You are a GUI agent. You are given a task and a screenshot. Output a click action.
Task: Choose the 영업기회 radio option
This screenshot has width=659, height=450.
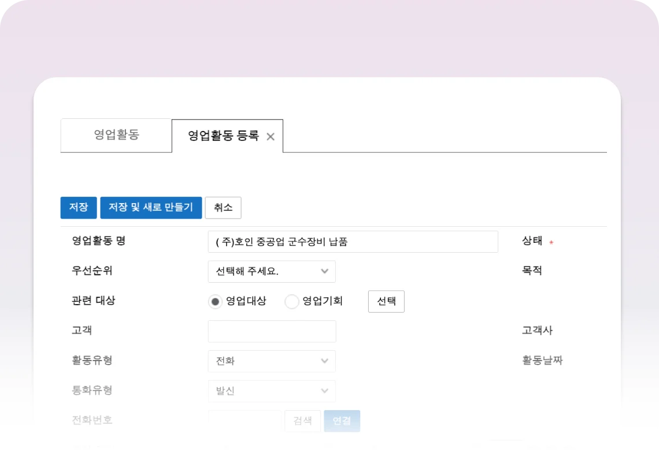tap(292, 302)
